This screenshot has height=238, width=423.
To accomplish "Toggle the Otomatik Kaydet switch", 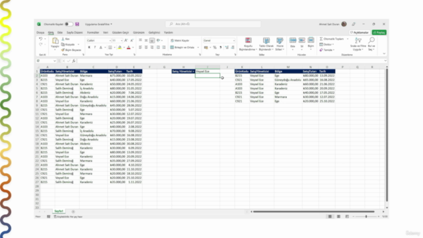I will [69, 24].
